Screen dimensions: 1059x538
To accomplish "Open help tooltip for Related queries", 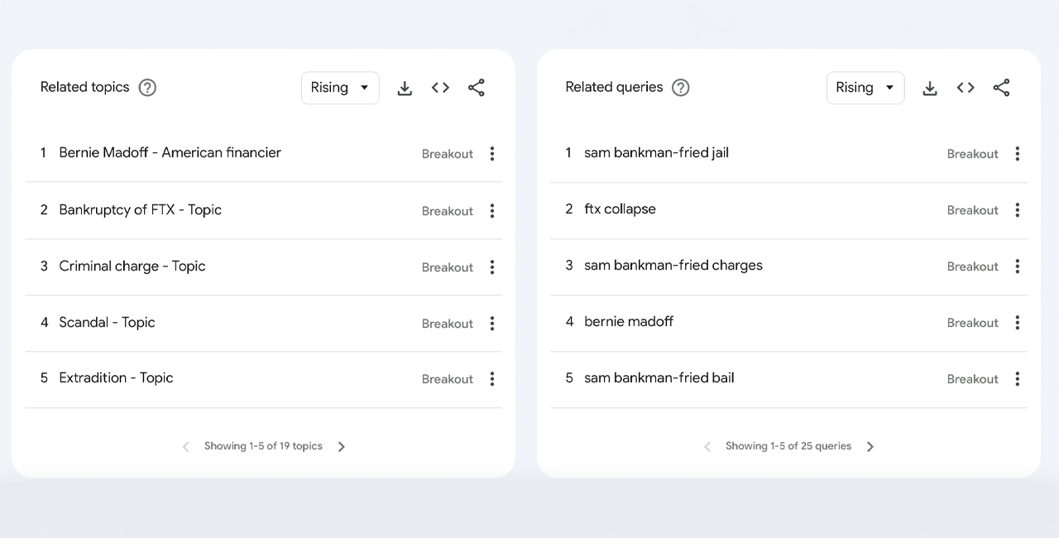I will tap(680, 88).
